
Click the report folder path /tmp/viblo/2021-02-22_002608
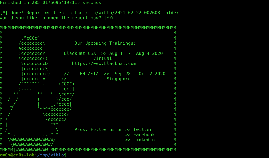[123, 13]
